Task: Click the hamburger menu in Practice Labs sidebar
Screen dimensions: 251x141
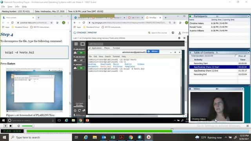Action: 76,44
